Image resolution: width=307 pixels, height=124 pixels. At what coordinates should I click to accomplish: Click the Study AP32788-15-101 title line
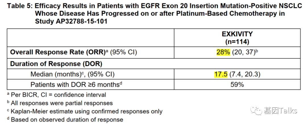[71, 21]
